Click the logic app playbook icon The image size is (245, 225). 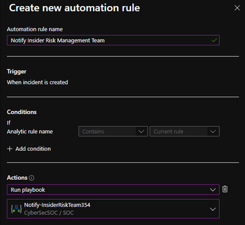pyautogui.click(x=17, y=209)
